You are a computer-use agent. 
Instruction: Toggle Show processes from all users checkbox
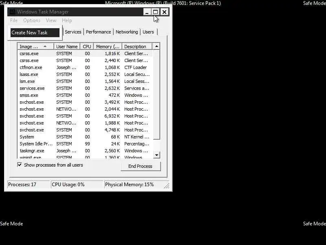coord(20,165)
